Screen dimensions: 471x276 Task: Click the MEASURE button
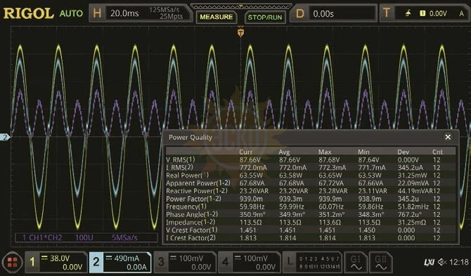[217, 17]
